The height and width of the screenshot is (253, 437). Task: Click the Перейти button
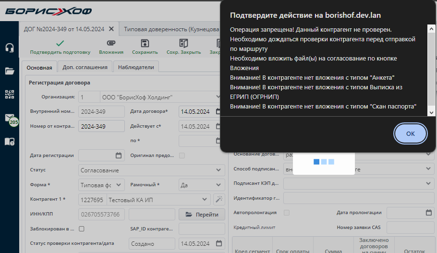202,215
